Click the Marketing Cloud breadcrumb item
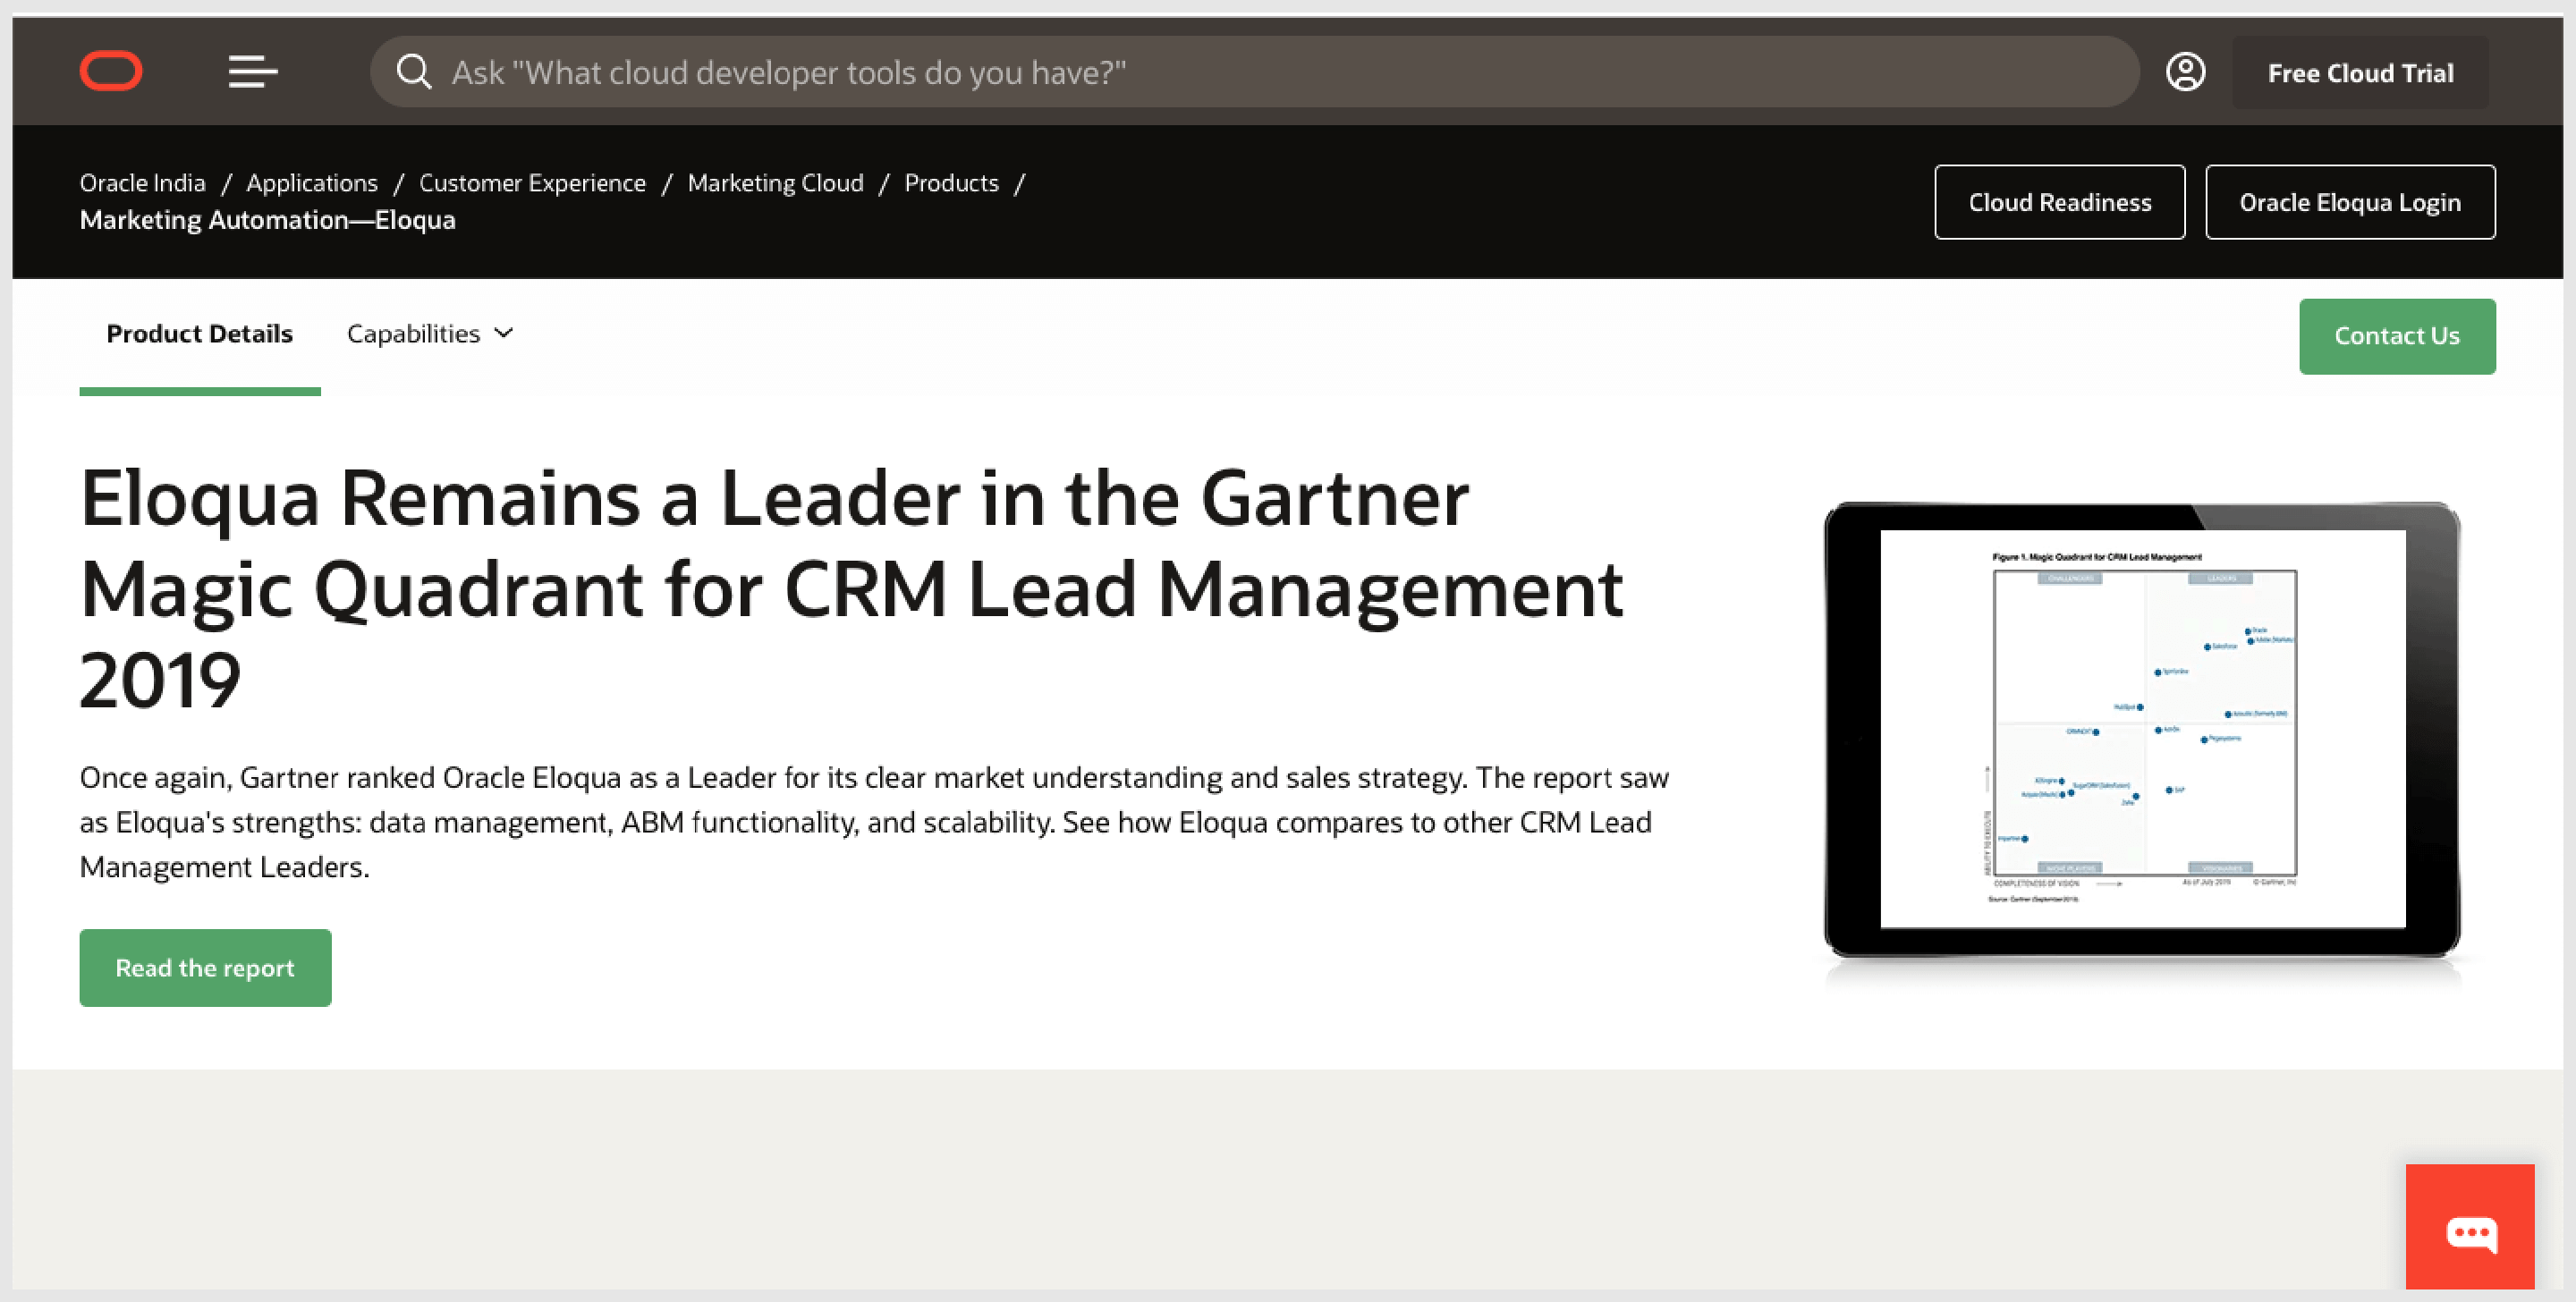The image size is (2576, 1302). 775,182
